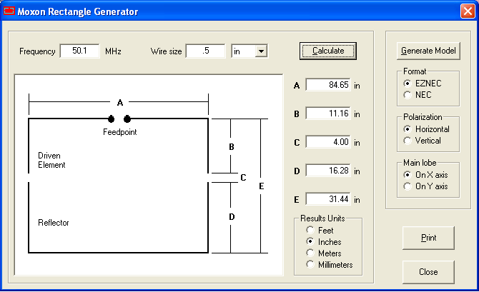Click the Feedpoint label in diagram

[x=120, y=132]
